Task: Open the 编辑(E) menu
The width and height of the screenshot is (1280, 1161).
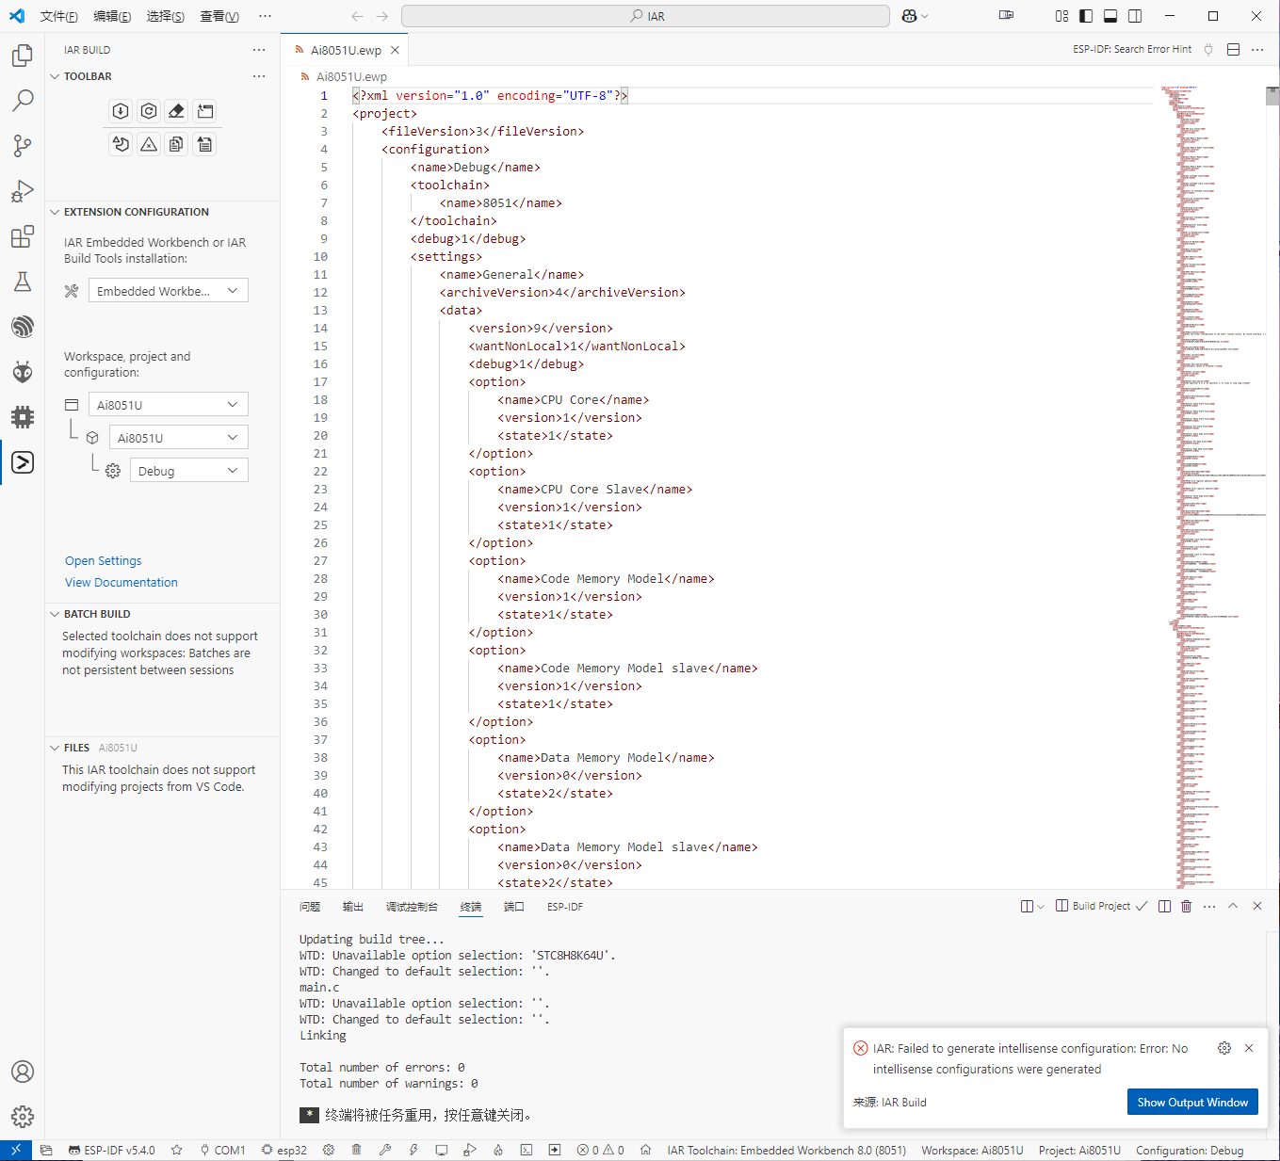Action: pyautogui.click(x=112, y=16)
